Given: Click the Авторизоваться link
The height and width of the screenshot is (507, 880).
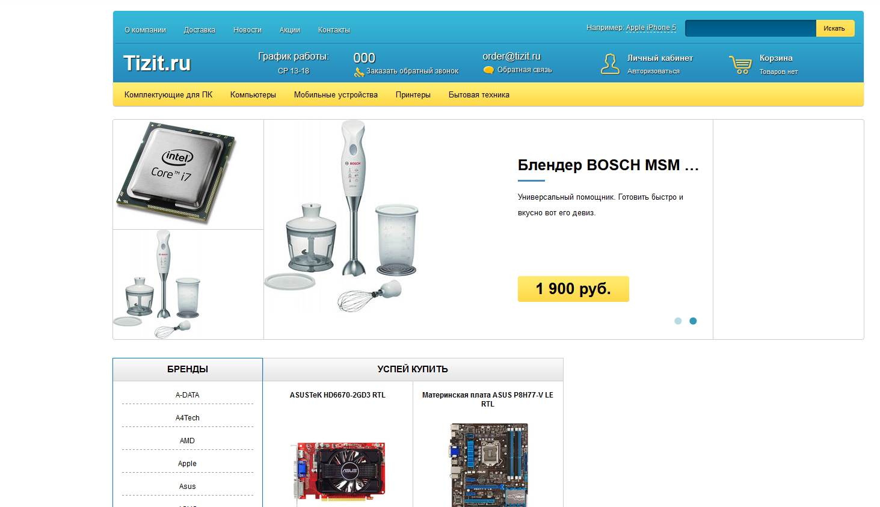Looking at the screenshot, I should point(653,71).
